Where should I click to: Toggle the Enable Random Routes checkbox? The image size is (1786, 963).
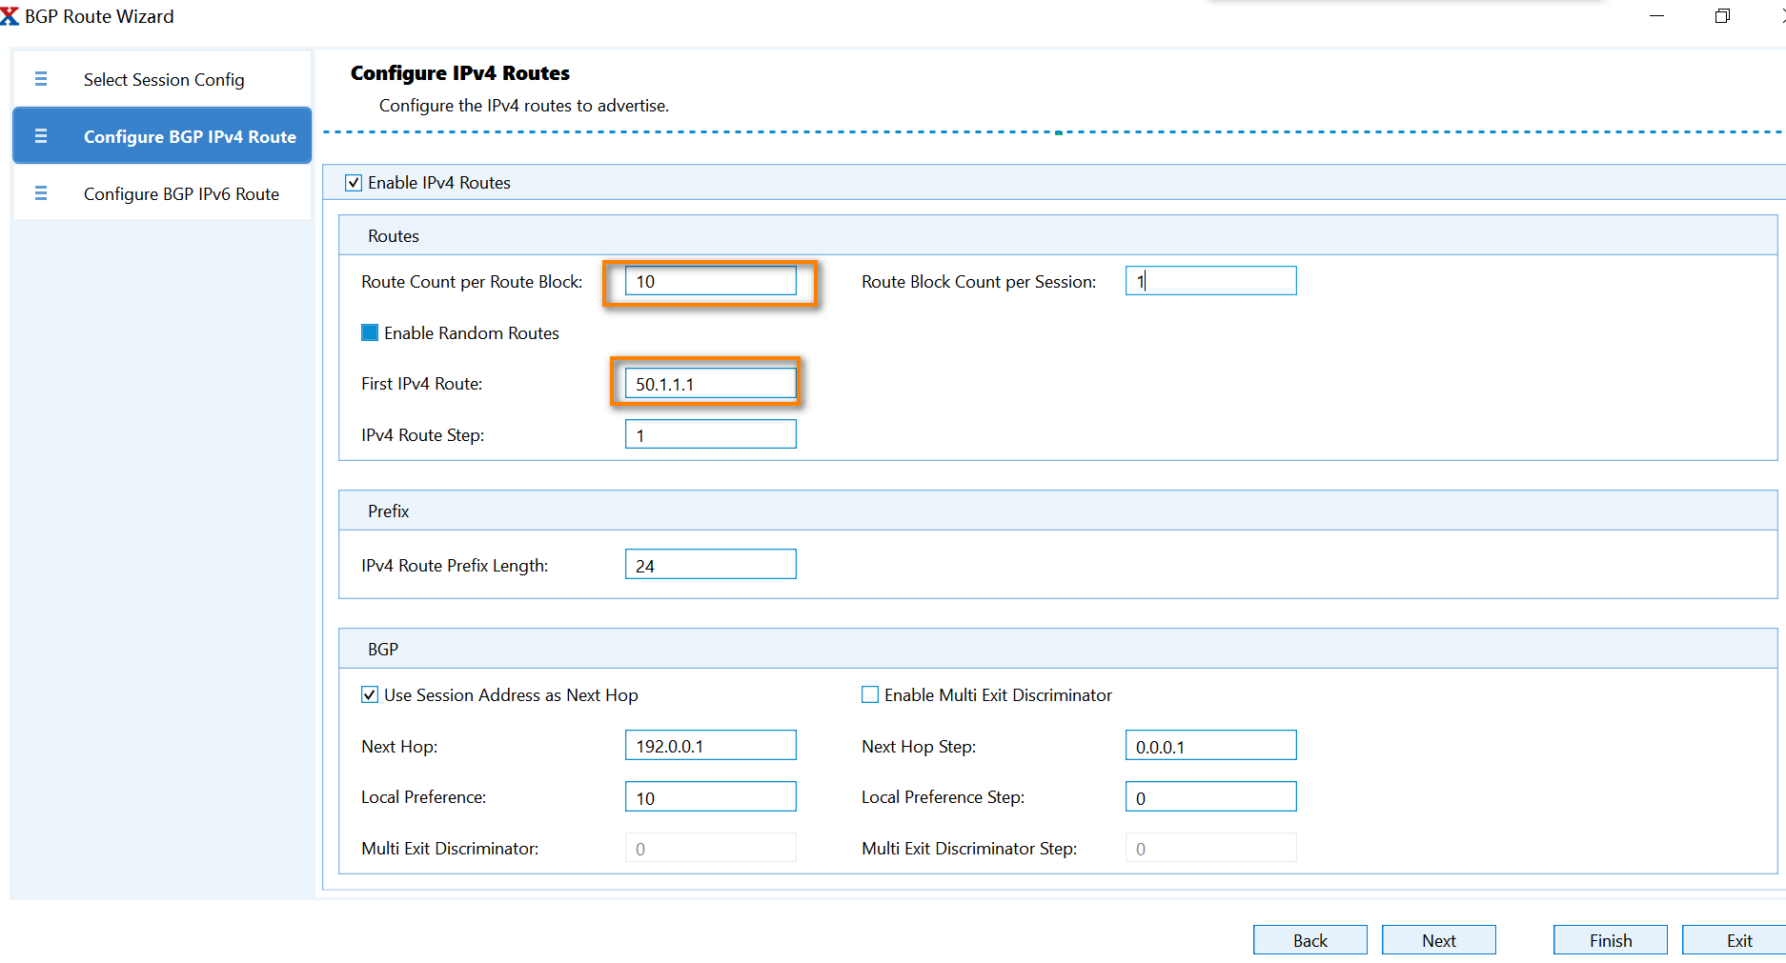(370, 332)
